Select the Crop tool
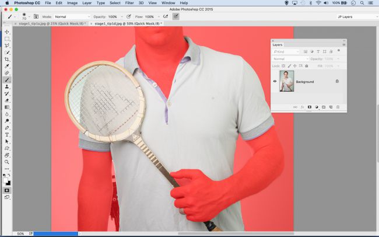 coord(7,59)
